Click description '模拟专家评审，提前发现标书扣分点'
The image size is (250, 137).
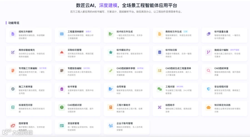tap(129, 55)
